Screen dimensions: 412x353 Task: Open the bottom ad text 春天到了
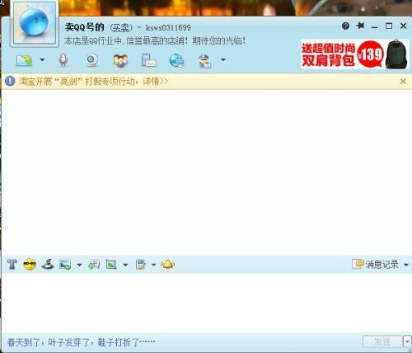click(x=81, y=342)
